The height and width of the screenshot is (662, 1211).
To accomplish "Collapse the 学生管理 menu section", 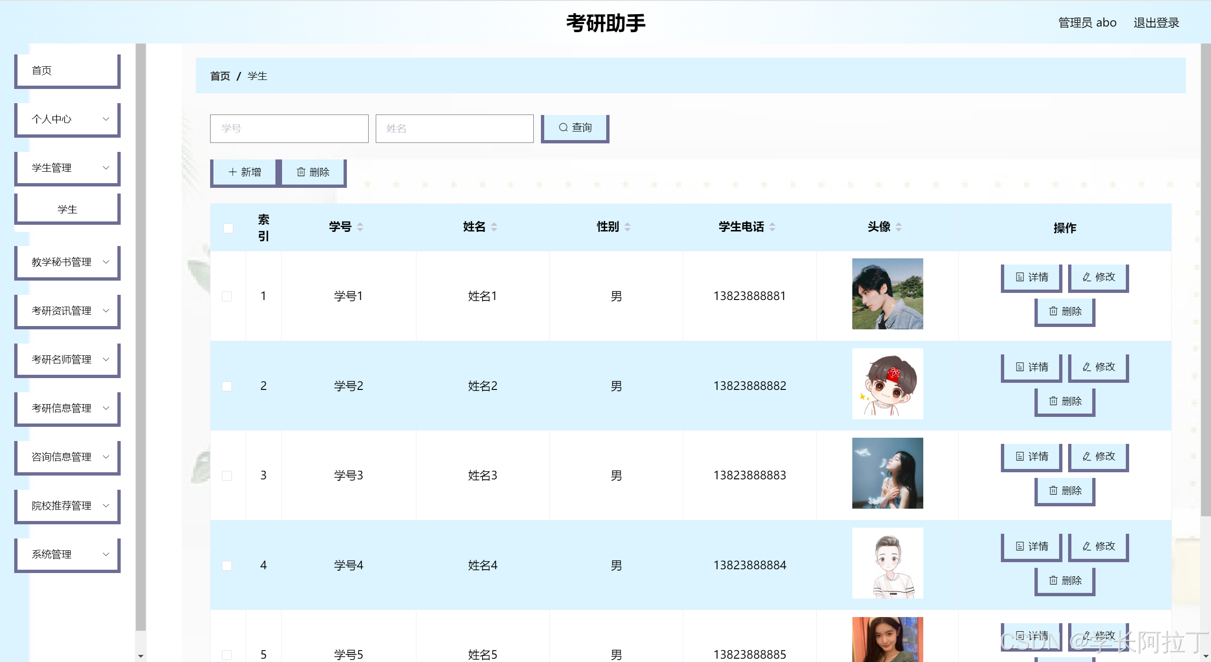I will pyautogui.click(x=67, y=168).
